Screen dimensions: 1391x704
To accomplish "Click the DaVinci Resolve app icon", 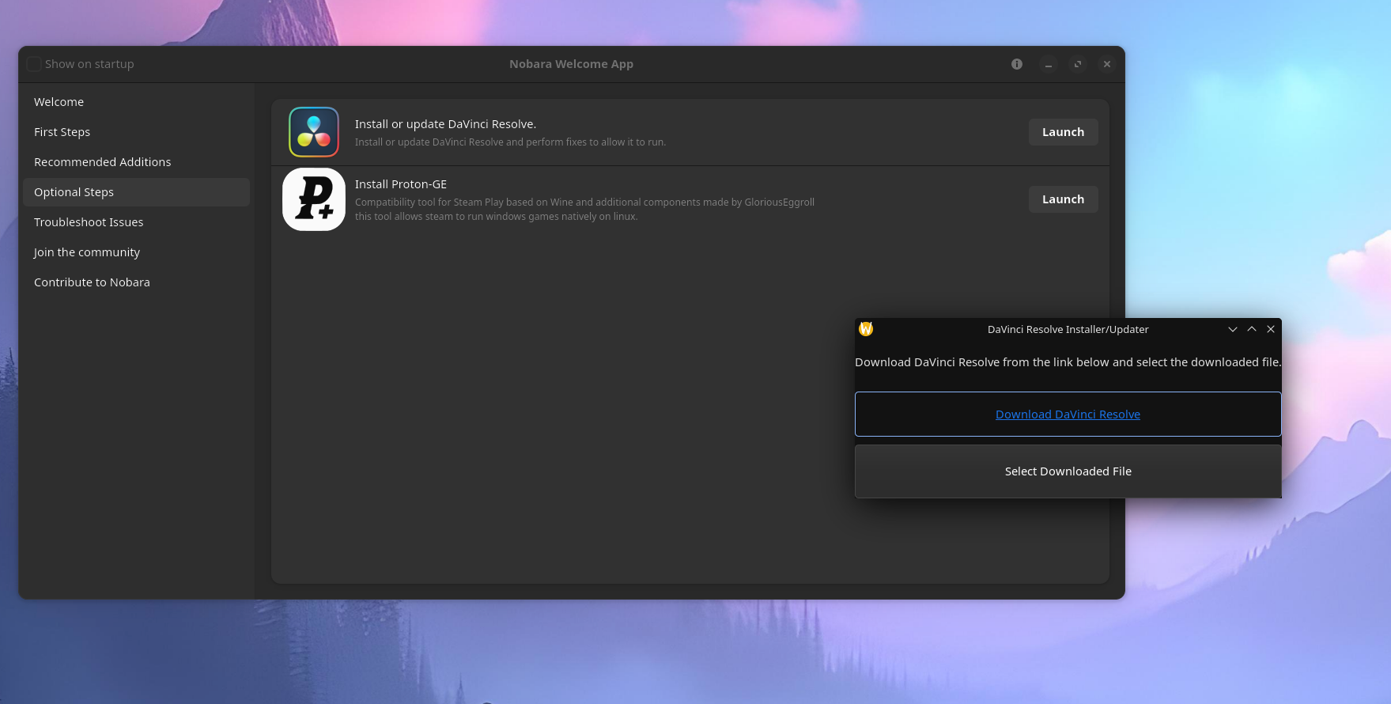I will point(314,132).
